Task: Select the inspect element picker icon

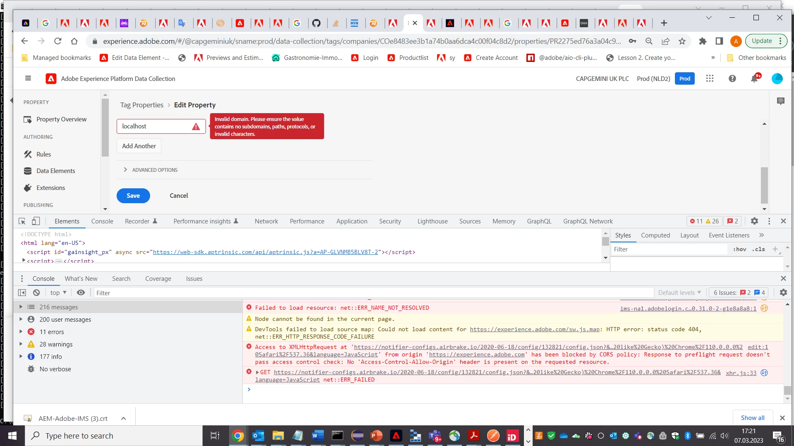Action: (x=22, y=221)
